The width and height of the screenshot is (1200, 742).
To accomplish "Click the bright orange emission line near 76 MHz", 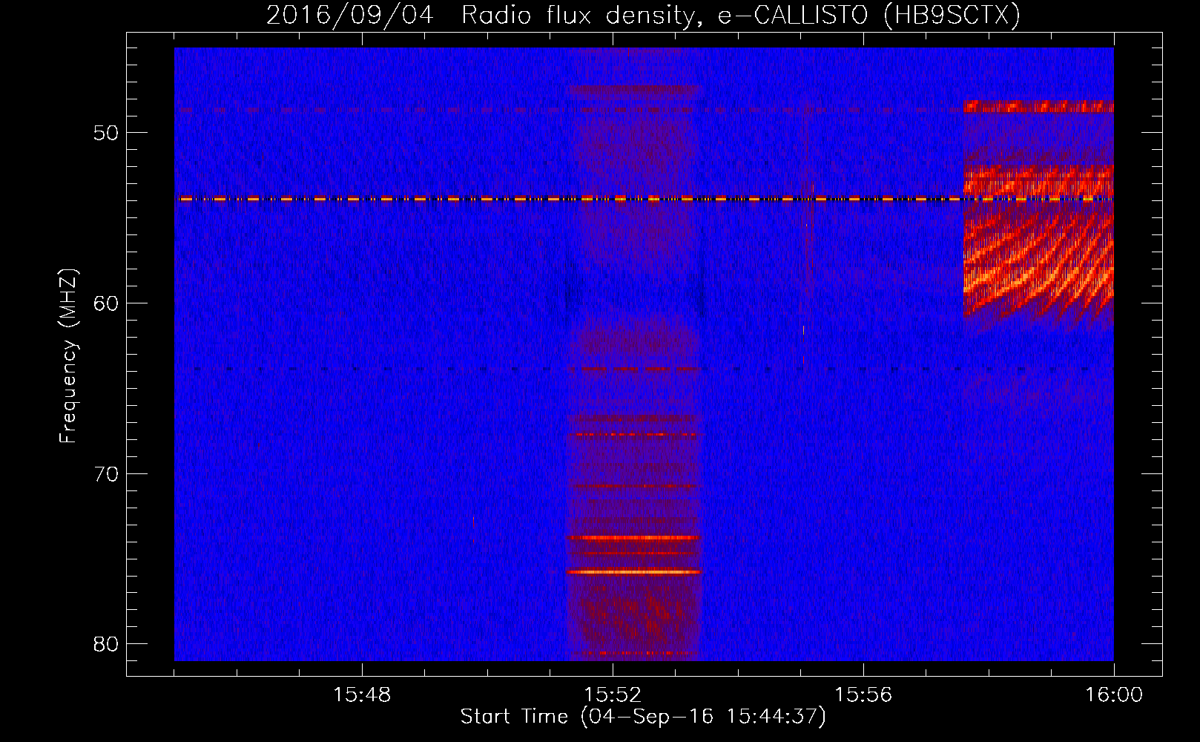I will tap(633, 572).
